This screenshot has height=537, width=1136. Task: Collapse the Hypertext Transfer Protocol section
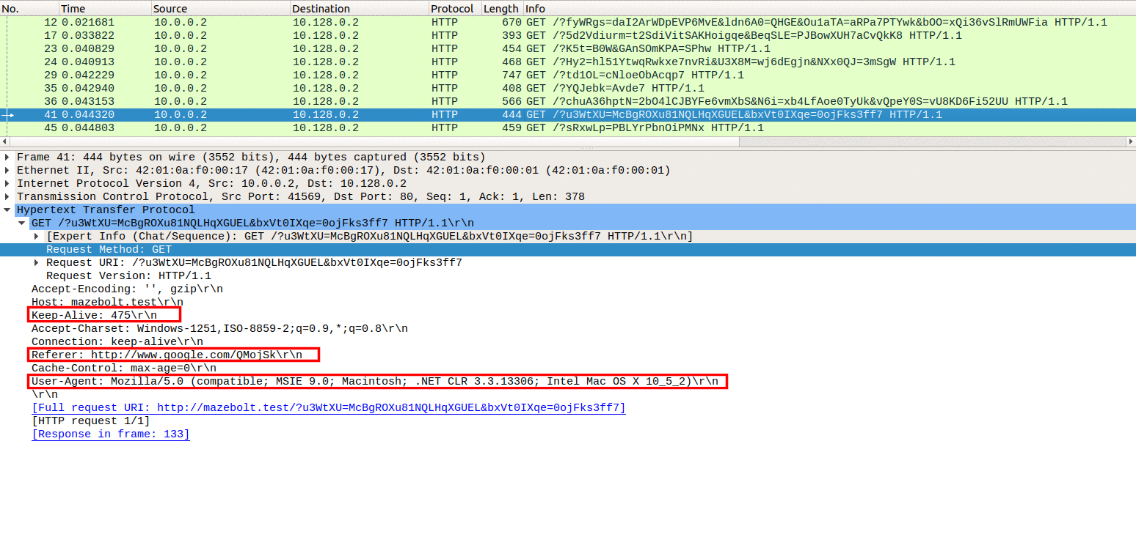[7, 210]
